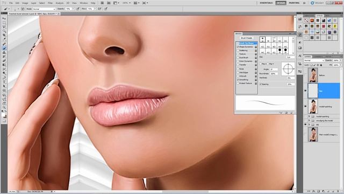344x194 pixels.
Task: Click the brush Size value field
Action: click(290, 57)
